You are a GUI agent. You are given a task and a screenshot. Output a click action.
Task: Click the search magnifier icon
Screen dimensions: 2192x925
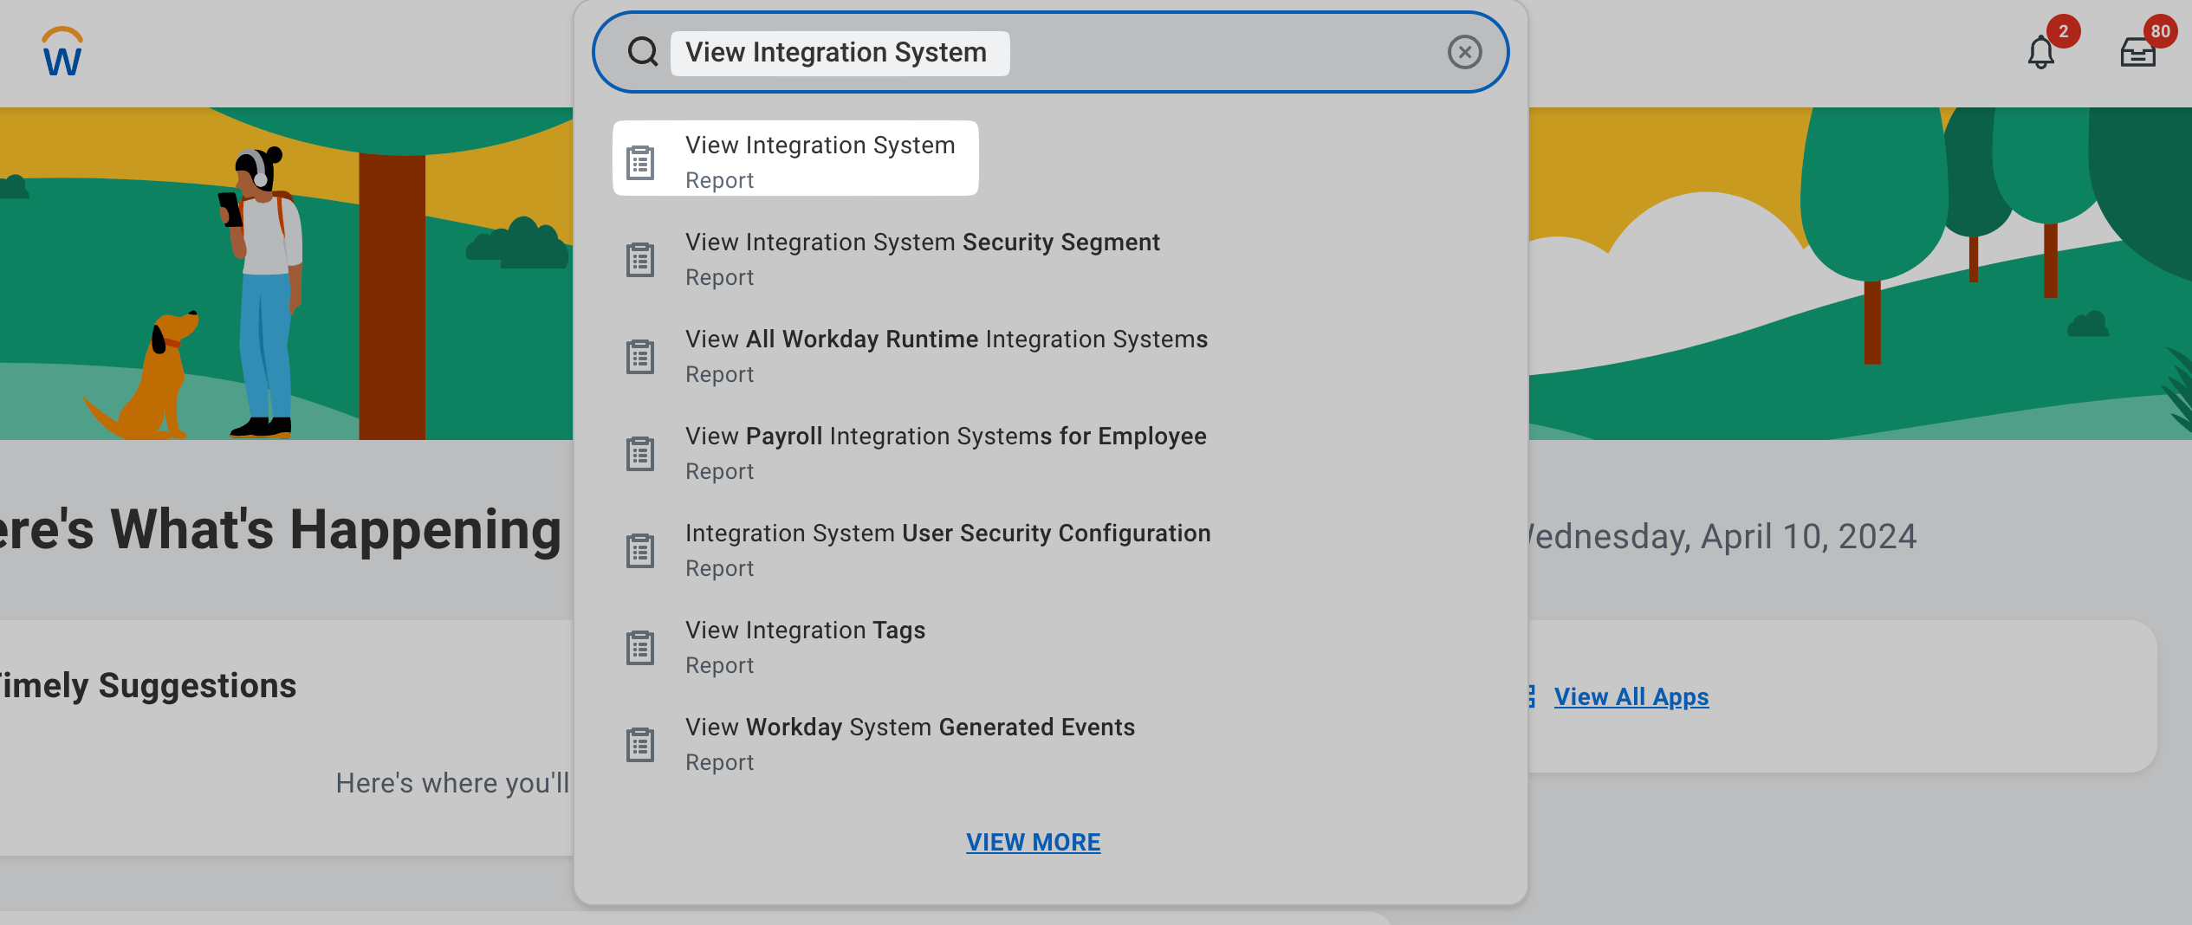tap(642, 52)
